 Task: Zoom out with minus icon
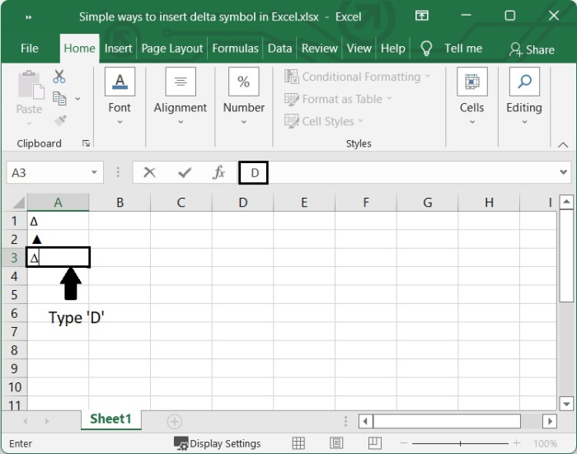(x=403, y=443)
